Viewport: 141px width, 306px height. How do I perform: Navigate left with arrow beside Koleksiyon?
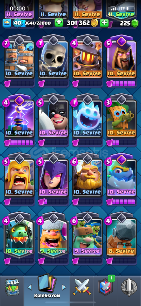point(30,287)
